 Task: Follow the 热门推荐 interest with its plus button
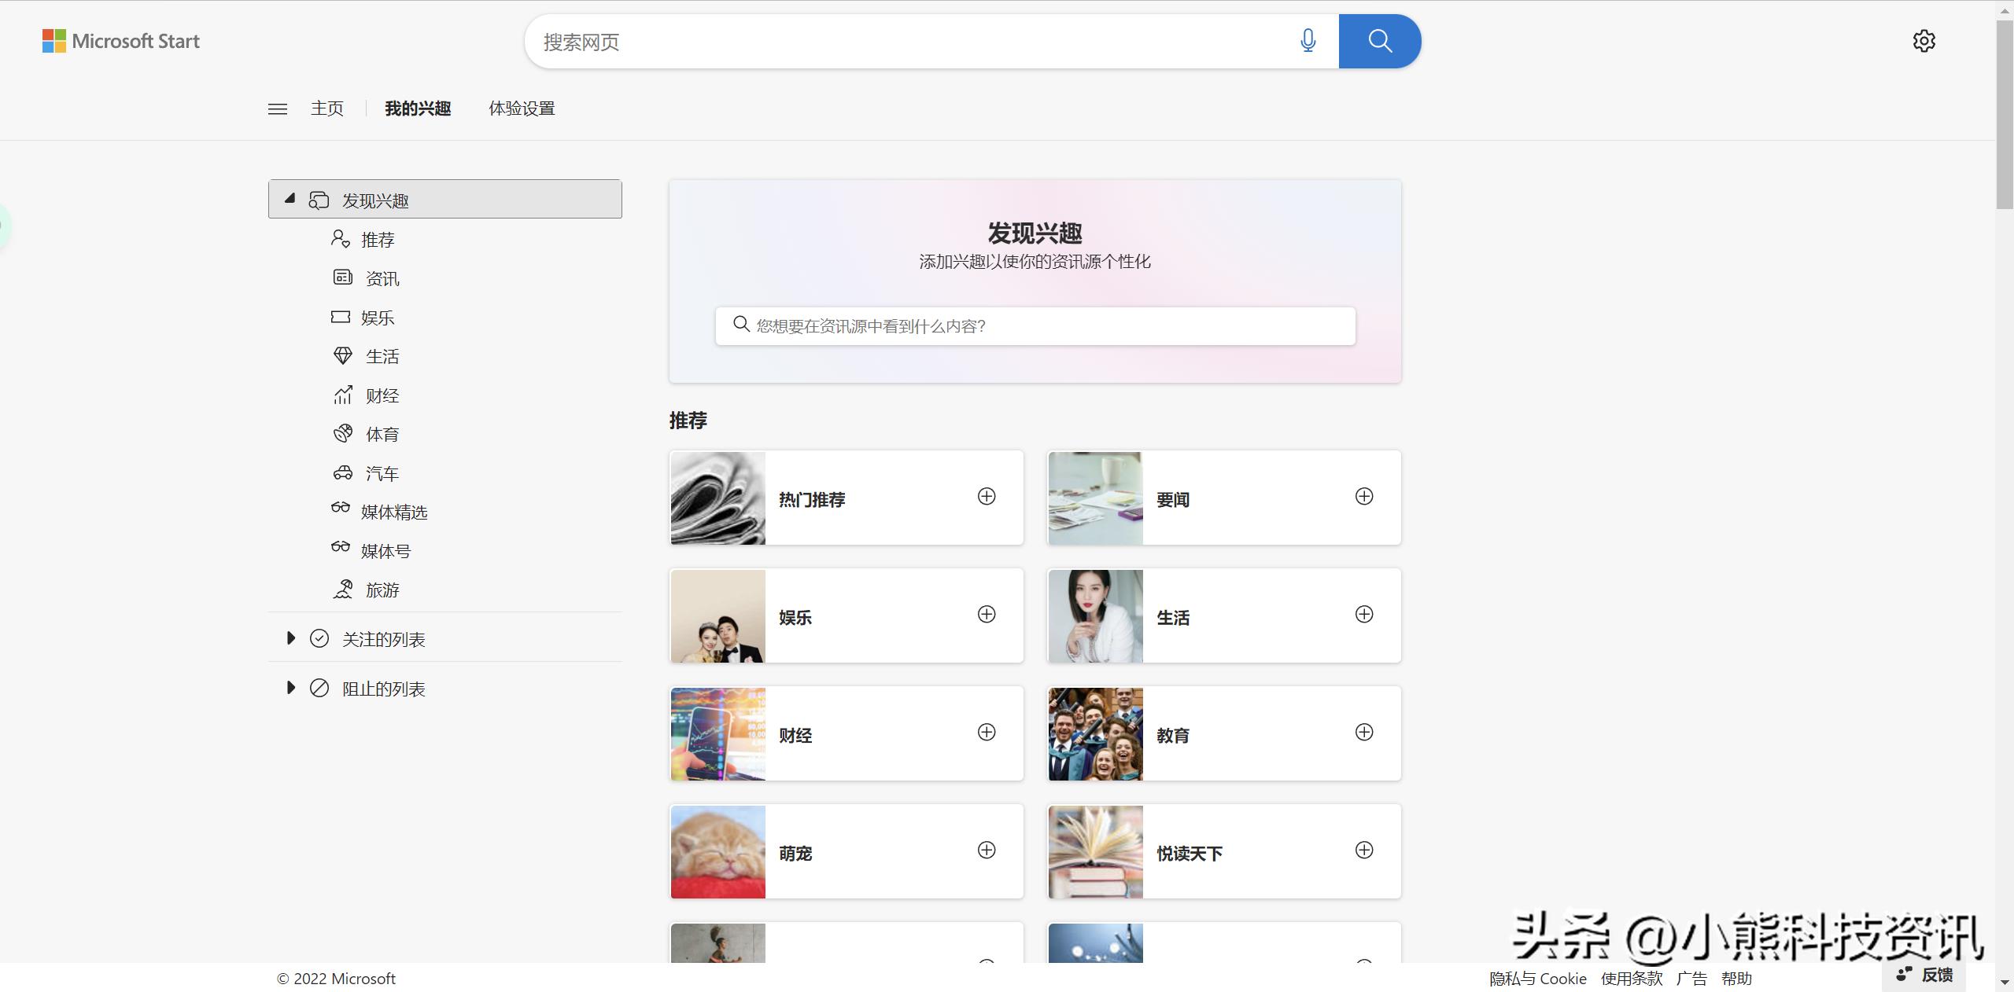click(x=987, y=497)
